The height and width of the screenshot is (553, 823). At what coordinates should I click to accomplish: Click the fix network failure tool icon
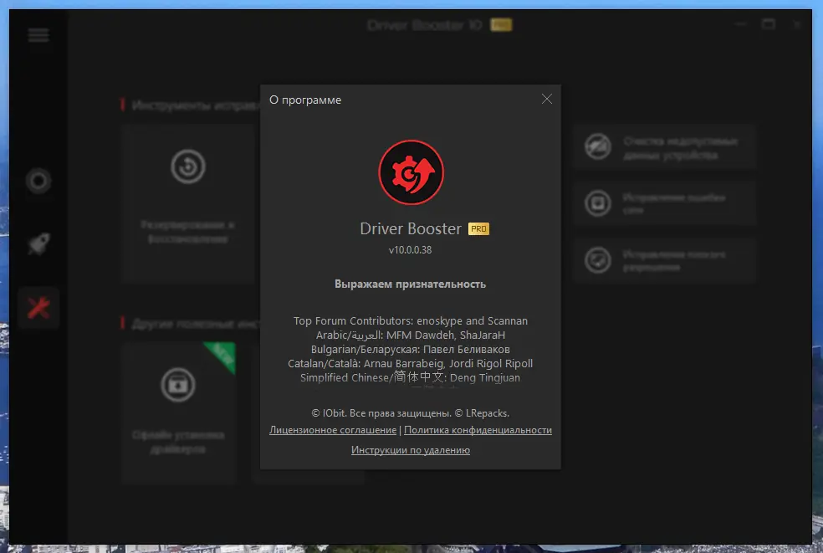pyautogui.click(x=598, y=203)
